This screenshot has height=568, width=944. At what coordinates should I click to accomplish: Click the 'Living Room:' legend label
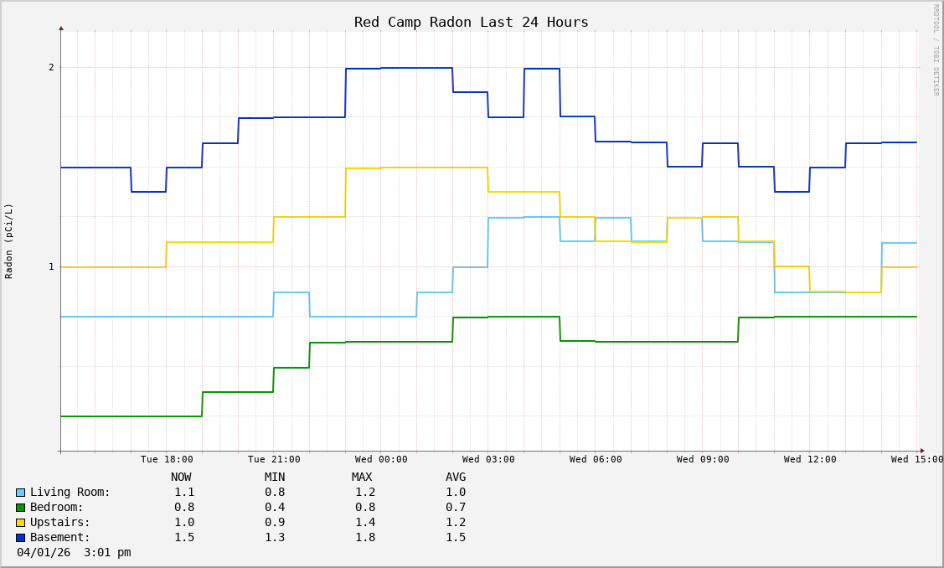click(70, 493)
